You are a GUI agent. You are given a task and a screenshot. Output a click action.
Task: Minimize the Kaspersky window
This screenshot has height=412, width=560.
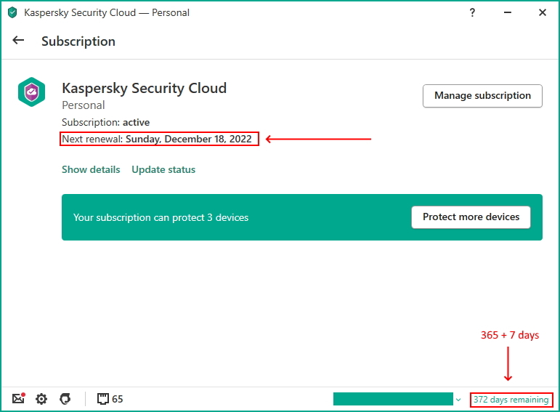click(508, 12)
